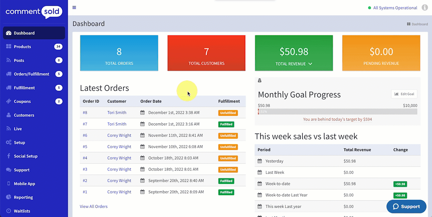Click the Products grid icon in sidebar
The width and height of the screenshot is (432, 217).
[9, 47]
